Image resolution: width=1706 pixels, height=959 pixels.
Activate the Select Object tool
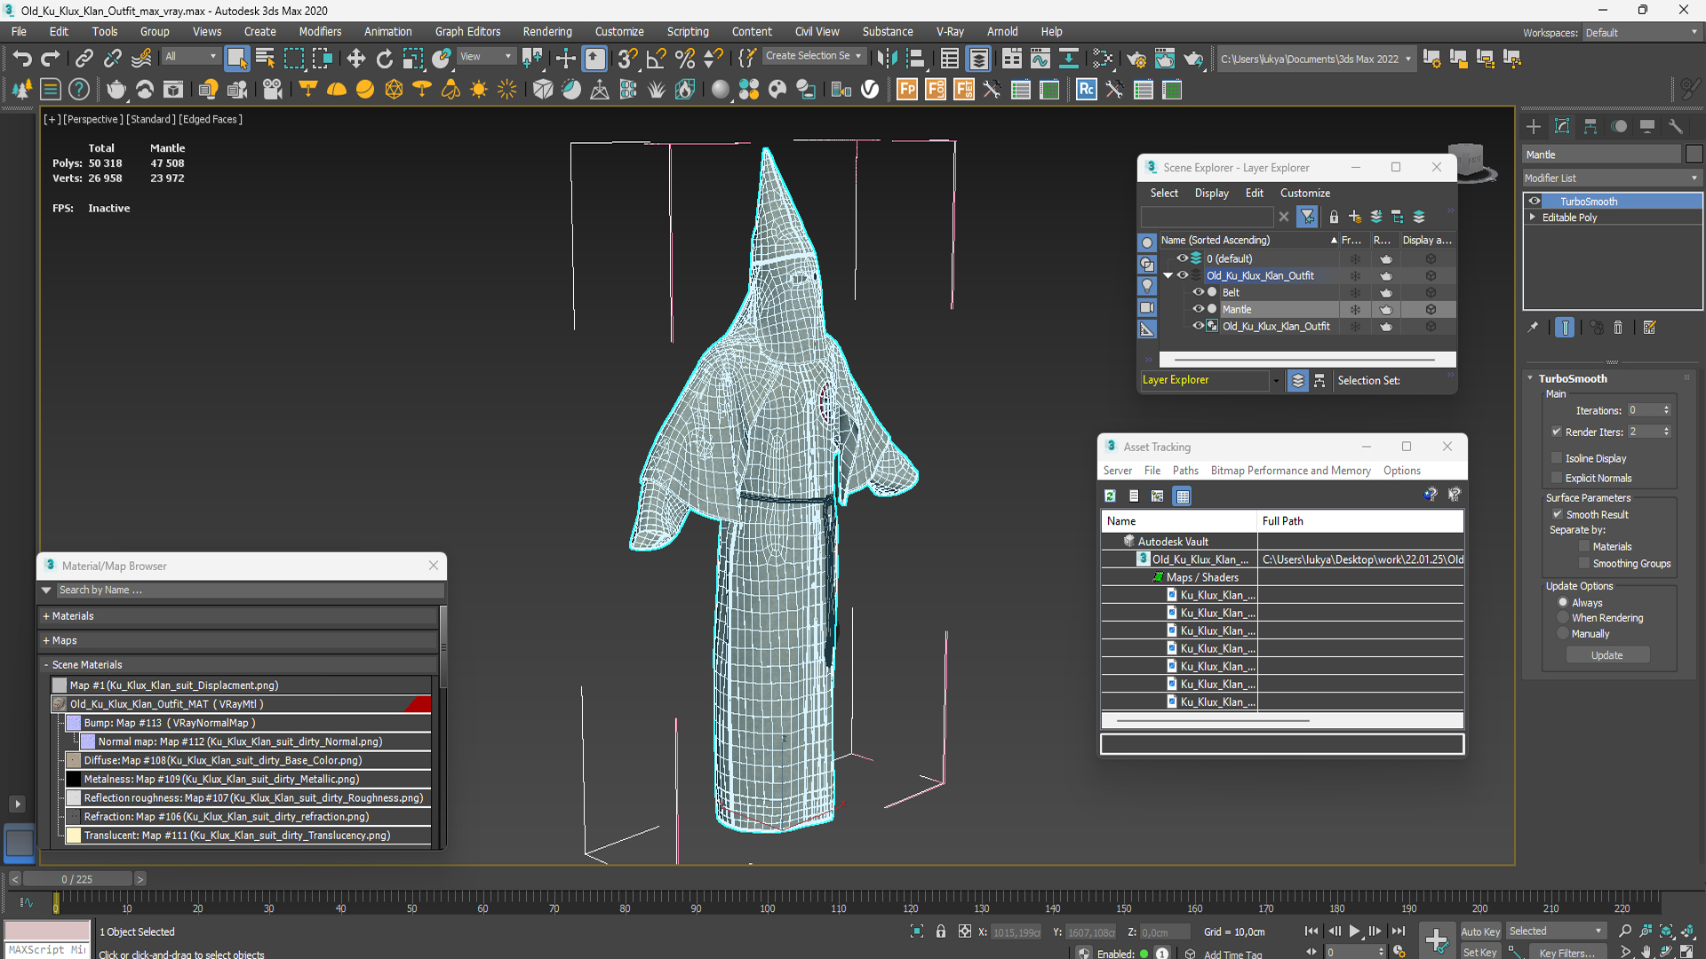tap(236, 59)
